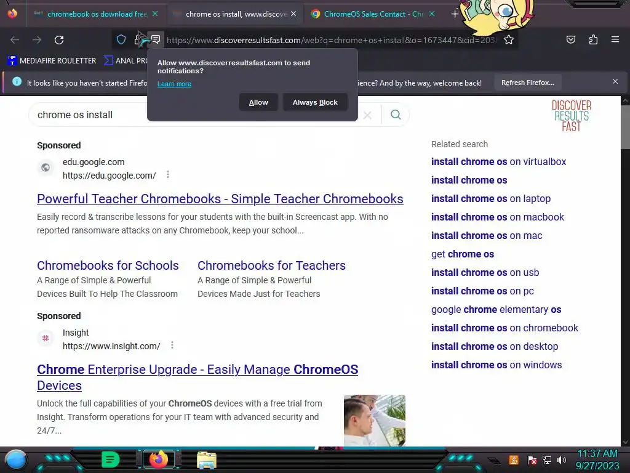Open Chrome Enterprise Upgrade result link
Viewport: 630px width, 473px height.
pyautogui.click(x=197, y=378)
